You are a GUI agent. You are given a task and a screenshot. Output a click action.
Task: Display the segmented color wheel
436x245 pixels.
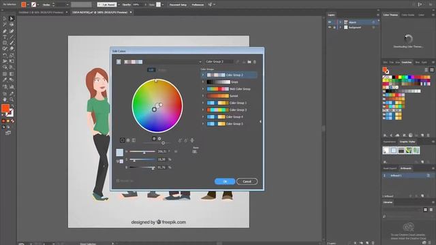[x=128, y=140]
